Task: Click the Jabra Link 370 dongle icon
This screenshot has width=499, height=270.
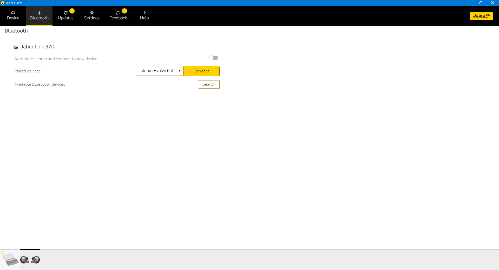Action: [16, 47]
